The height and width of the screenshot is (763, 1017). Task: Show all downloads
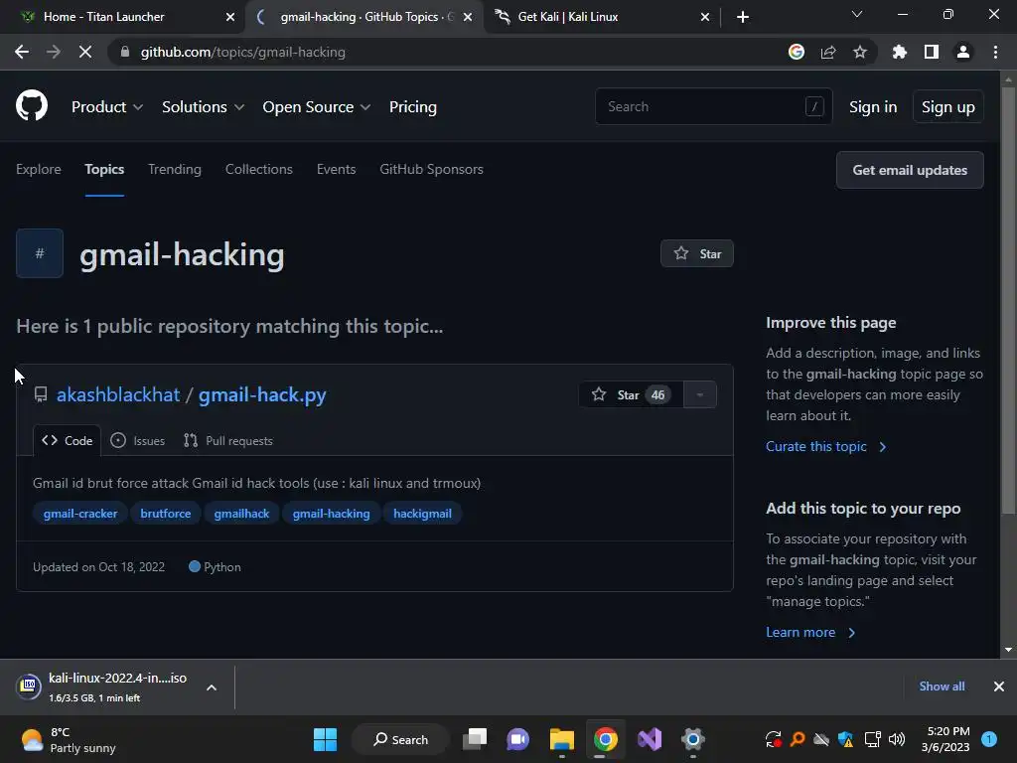click(x=942, y=687)
